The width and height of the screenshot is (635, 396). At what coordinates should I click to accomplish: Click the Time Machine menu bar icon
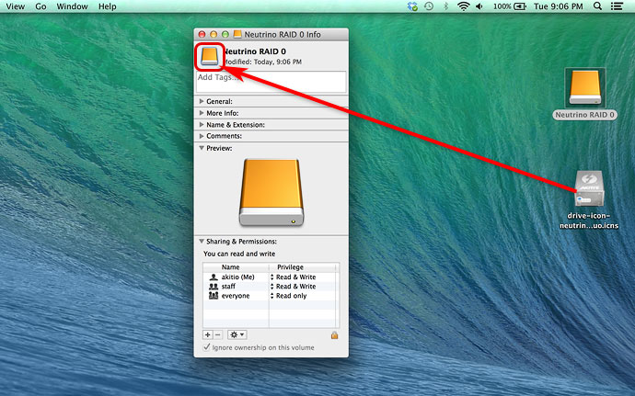429,6
